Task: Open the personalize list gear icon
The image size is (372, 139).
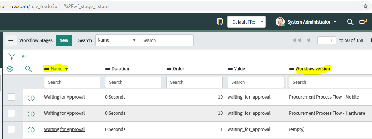Action: click(x=10, y=69)
